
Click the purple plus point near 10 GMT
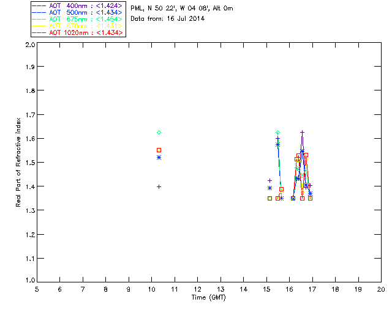pos(159,186)
